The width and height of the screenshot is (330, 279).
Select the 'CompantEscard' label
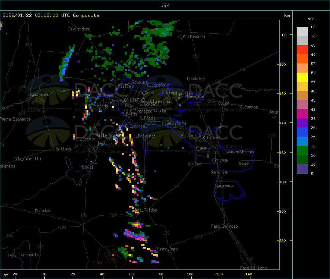(x=241, y=152)
